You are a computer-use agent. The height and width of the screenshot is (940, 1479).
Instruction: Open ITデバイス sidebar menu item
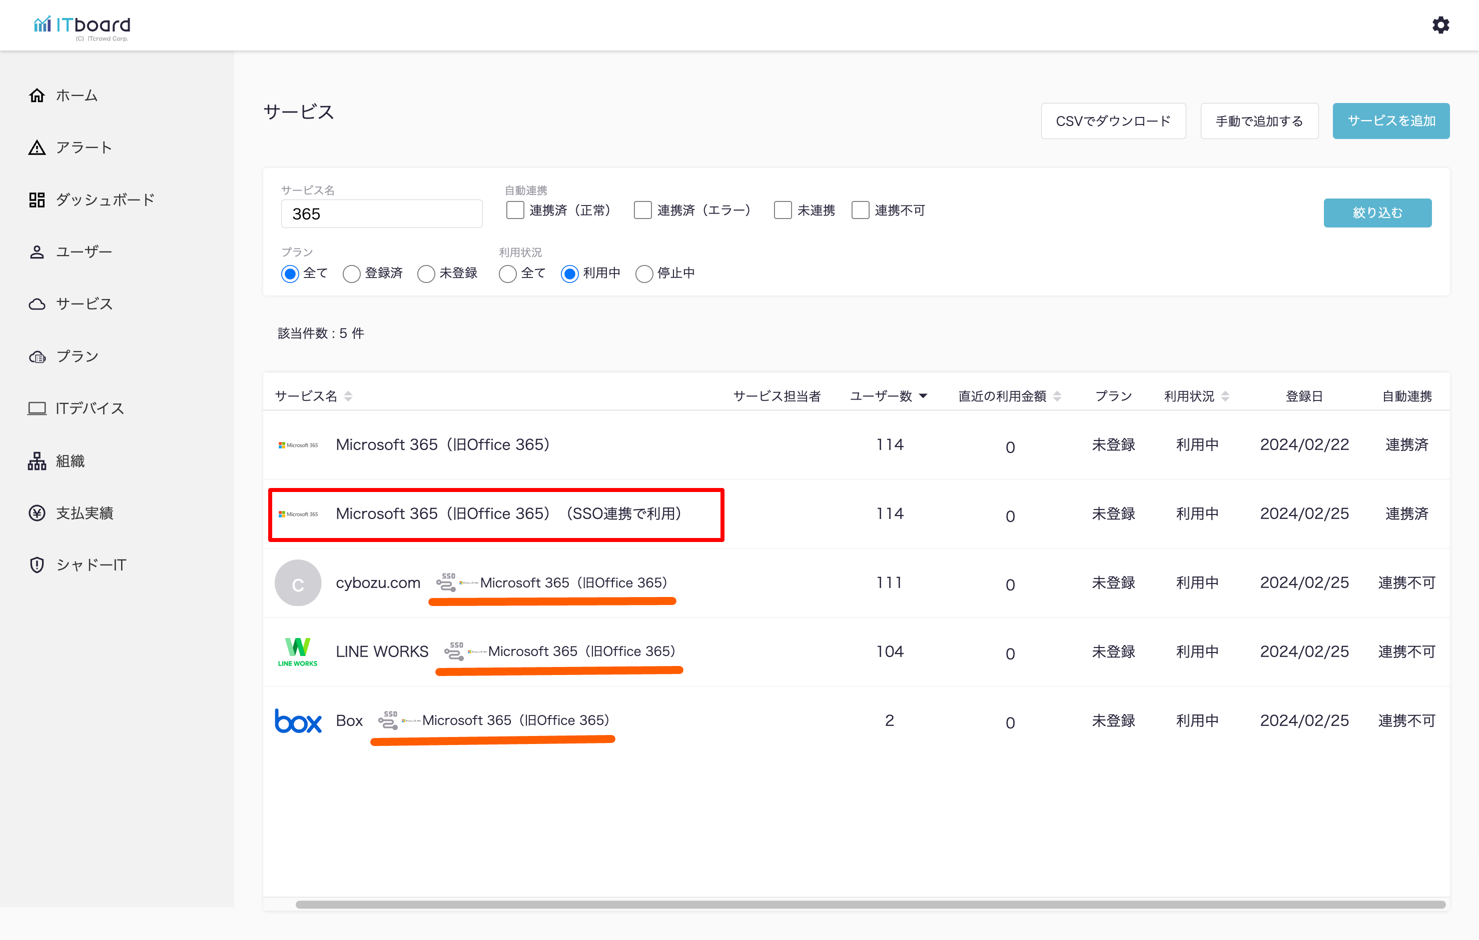pos(90,408)
